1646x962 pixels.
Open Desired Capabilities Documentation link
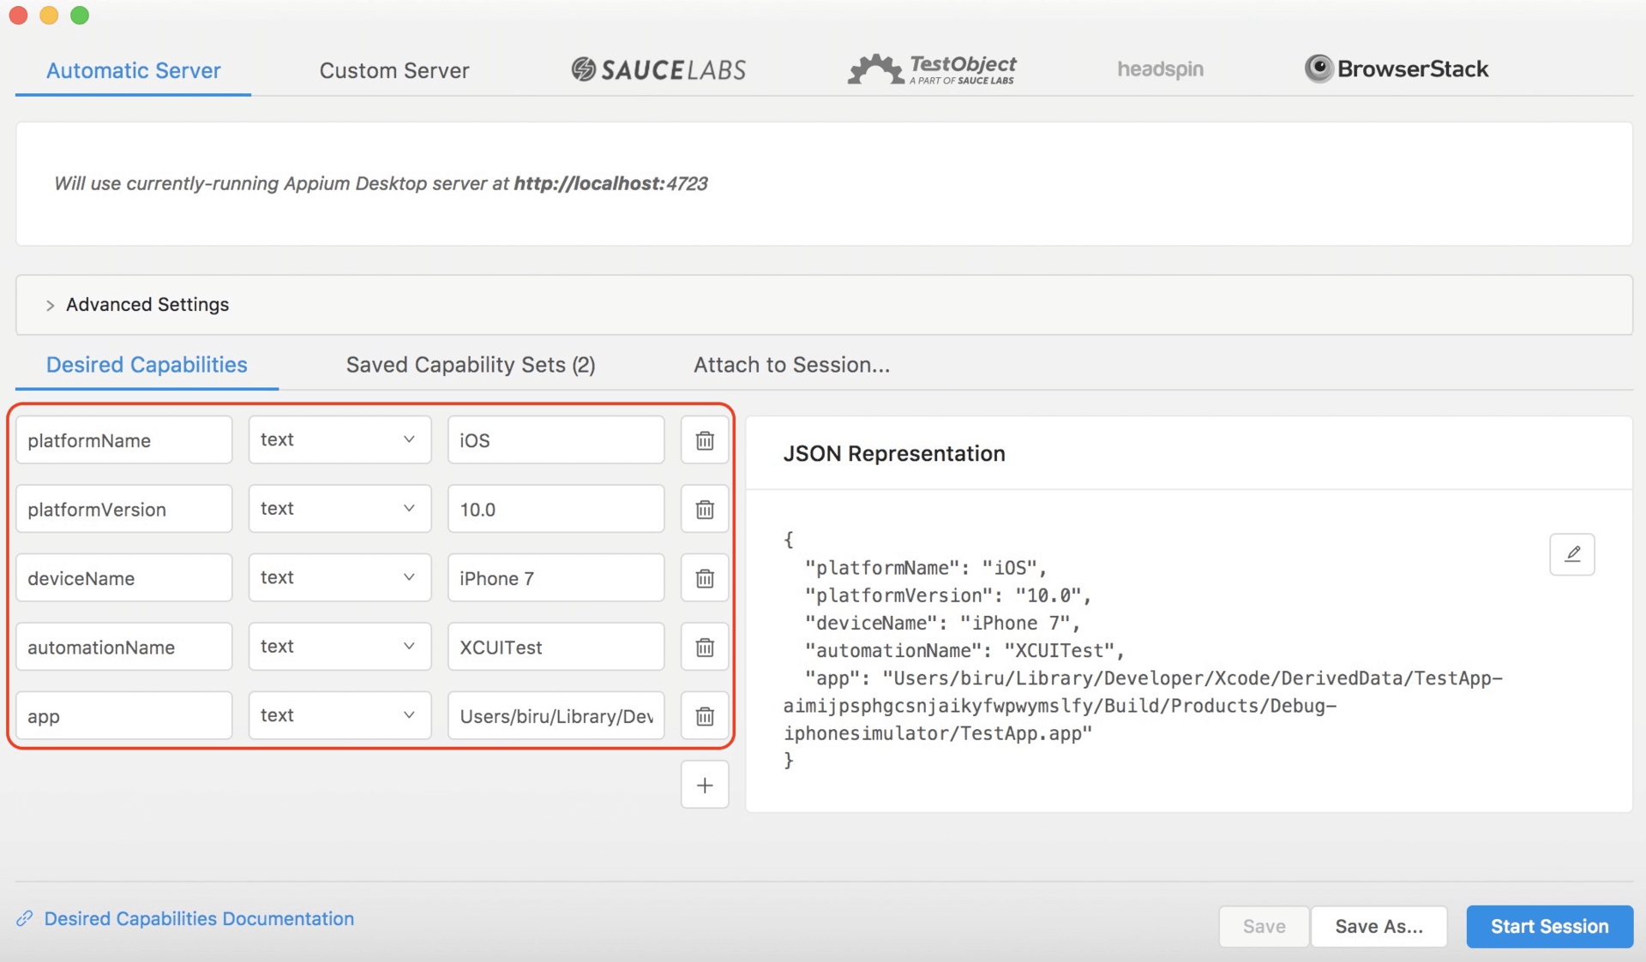(x=199, y=918)
